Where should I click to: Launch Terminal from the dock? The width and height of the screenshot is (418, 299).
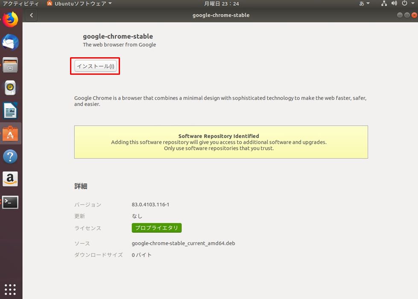[10, 202]
